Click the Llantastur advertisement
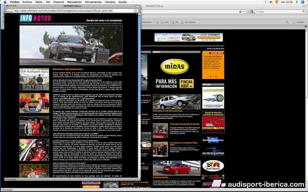308x192 pixels. pos(213,98)
